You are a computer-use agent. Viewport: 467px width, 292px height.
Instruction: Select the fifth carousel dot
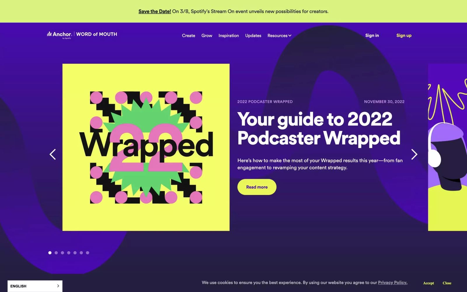click(75, 253)
